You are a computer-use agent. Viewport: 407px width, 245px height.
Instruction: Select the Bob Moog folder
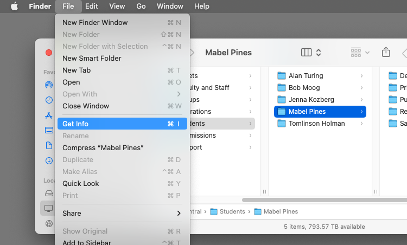[x=320, y=88]
